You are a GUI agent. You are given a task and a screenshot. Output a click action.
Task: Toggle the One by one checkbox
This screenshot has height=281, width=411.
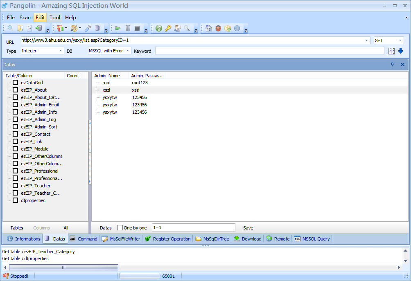[x=120, y=227]
